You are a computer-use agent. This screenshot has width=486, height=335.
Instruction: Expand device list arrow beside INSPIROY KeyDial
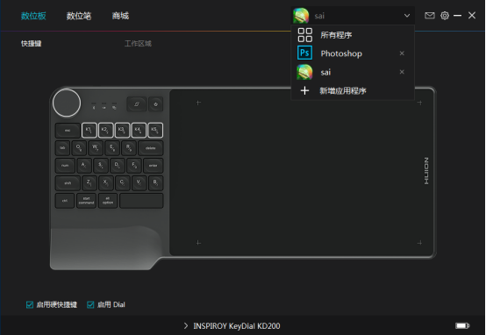coord(186,325)
